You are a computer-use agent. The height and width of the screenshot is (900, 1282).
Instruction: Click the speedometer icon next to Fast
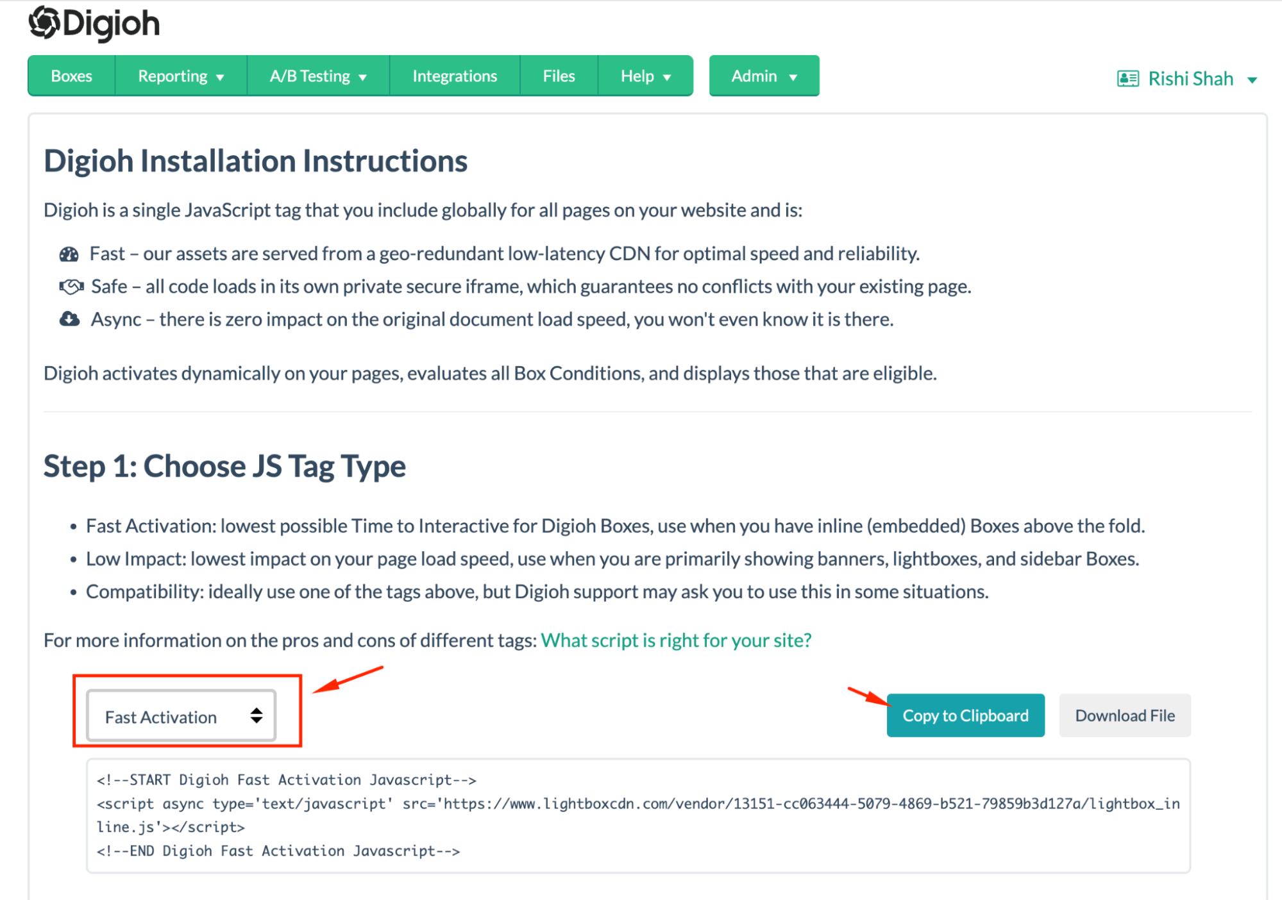pyautogui.click(x=69, y=254)
